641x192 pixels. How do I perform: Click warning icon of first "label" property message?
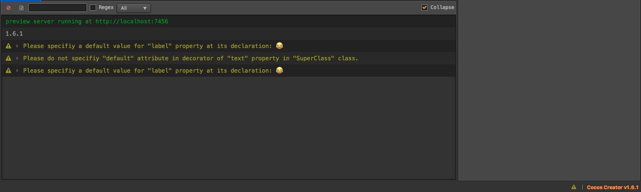click(9, 46)
